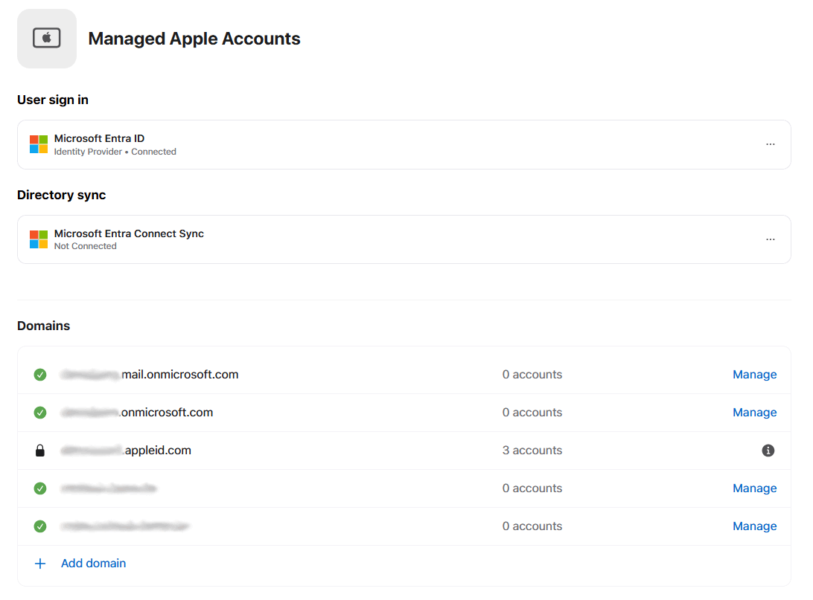The height and width of the screenshot is (600, 813).
Task: Click the Not Connected status text
Action: 85,246
